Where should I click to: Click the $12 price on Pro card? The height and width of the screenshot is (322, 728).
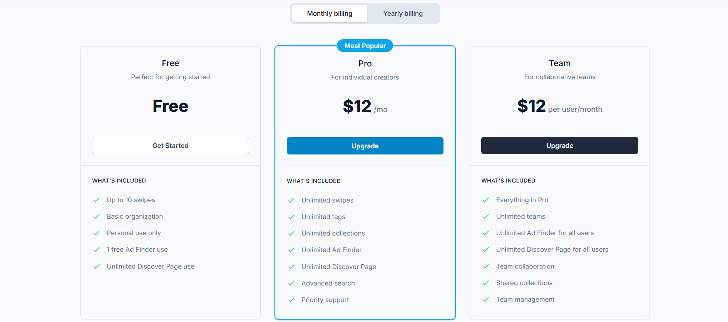[x=356, y=106]
